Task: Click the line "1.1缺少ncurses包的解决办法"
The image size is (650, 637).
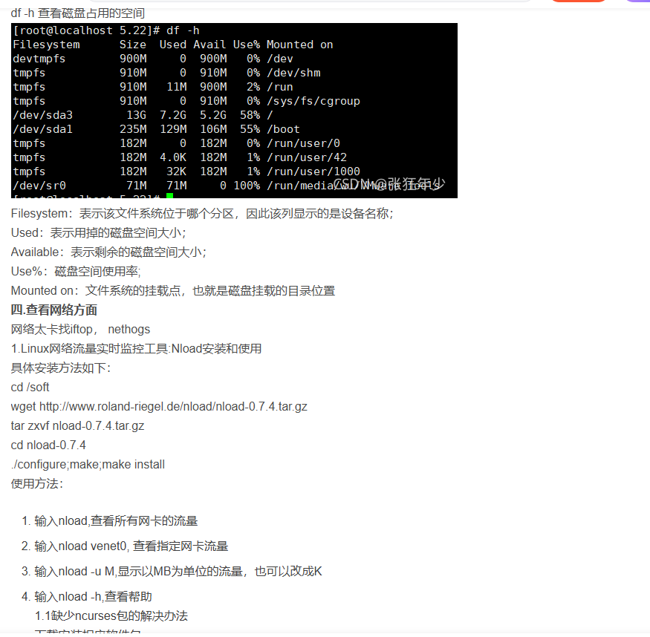Action: point(111,616)
